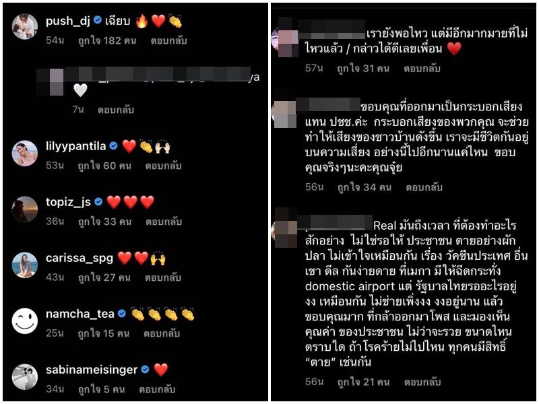View the 34 likes on right-side comment

(x=364, y=187)
